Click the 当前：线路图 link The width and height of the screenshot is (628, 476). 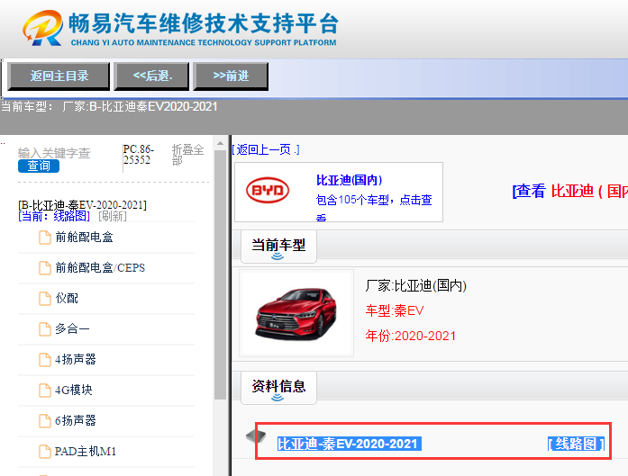(x=54, y=216)
